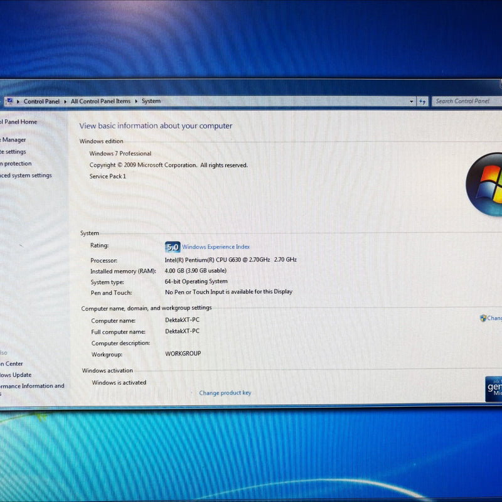Click the Windows is activated text
Screen dimensions: 502x502
(119, 383)
